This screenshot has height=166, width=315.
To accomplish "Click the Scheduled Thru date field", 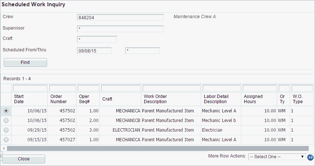I will tap(142, 51).
